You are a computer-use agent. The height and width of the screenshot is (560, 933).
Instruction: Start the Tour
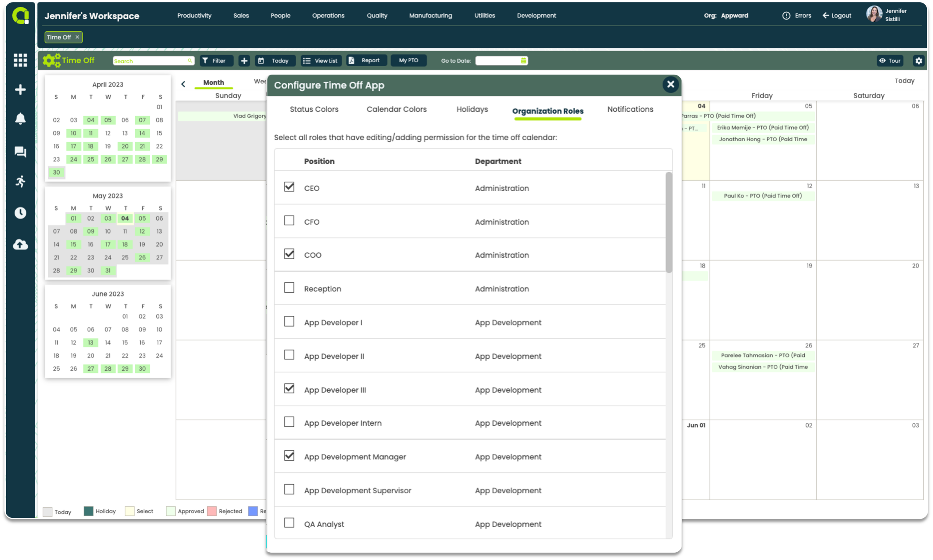pos(890,61)
